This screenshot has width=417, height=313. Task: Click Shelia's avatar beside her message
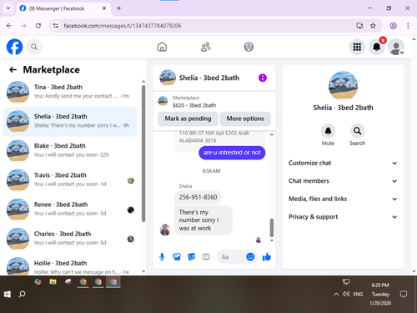coord(165,230)
